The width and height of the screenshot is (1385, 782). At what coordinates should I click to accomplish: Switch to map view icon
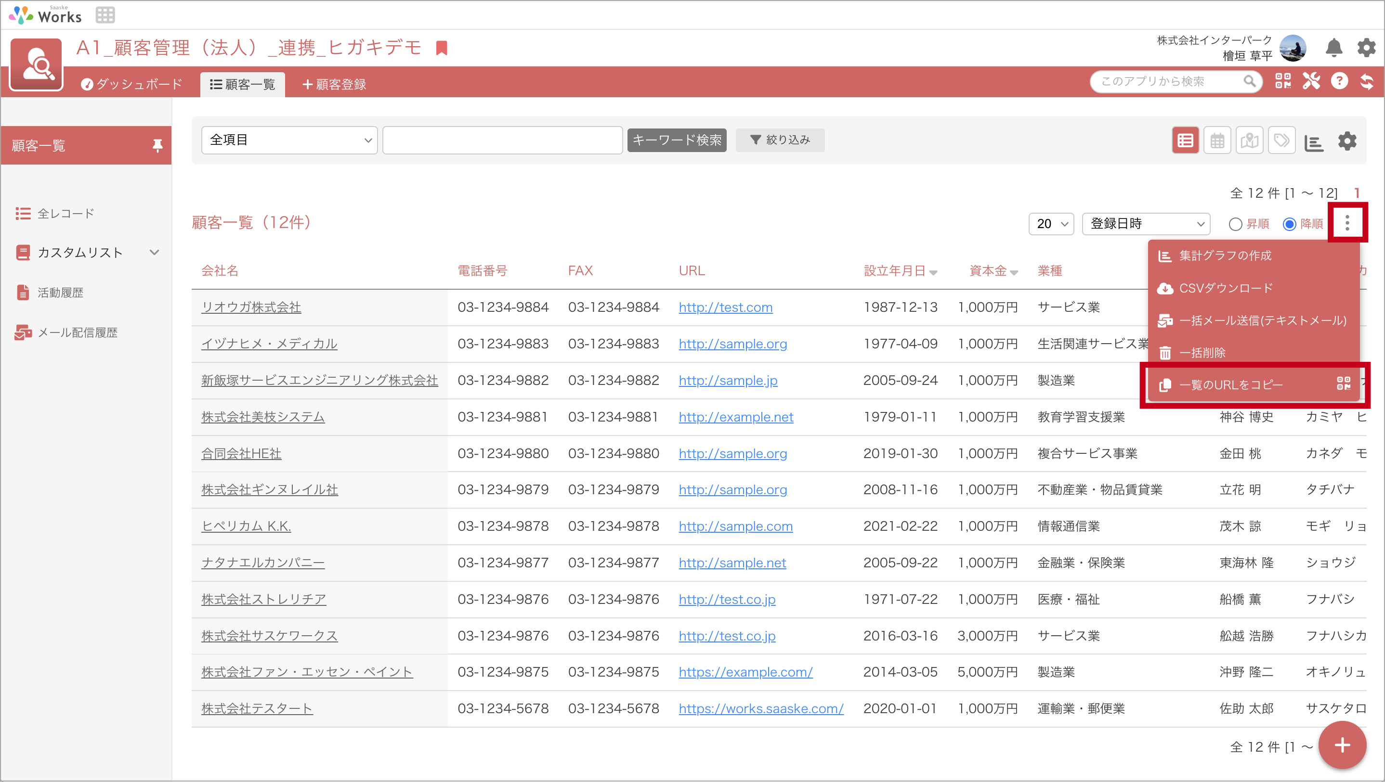coord(1250,141)
